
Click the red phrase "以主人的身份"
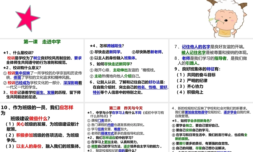pyautogui.click(x=29, y=146)
